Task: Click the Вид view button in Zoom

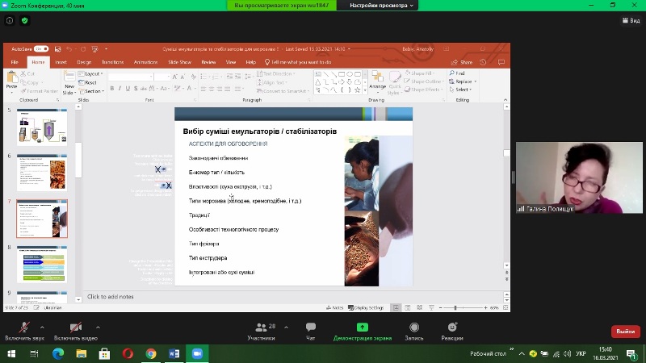Action: (x=629, y=20)
